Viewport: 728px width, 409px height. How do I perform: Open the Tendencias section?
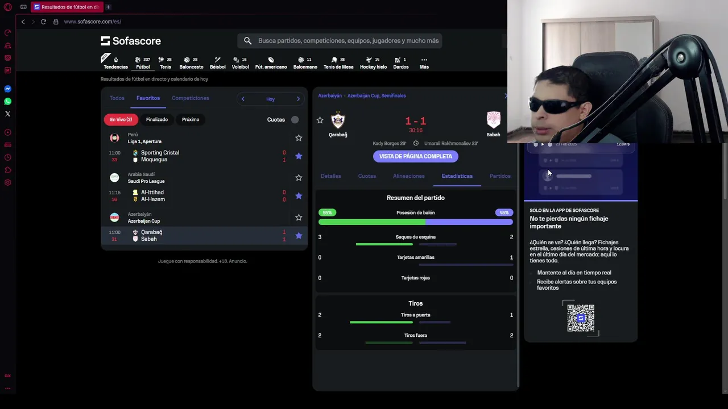[115, 63]
